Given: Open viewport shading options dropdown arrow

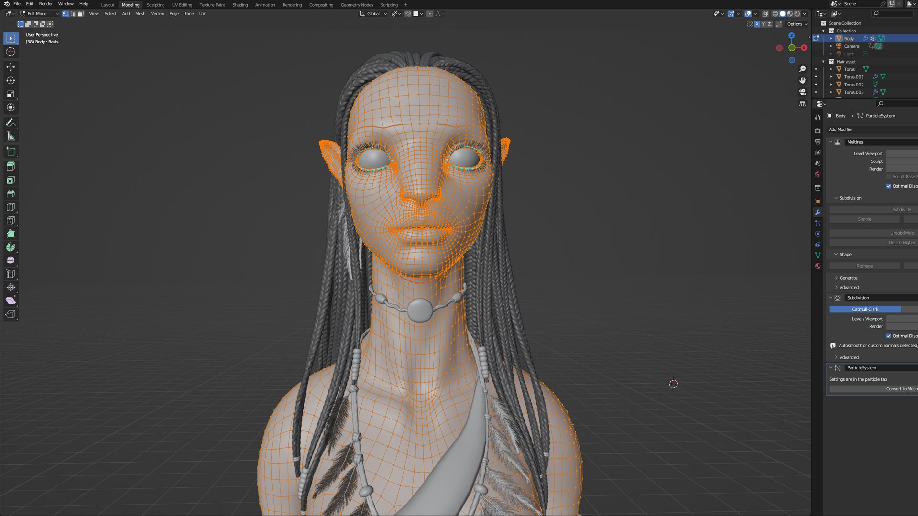Looking at the screenshot, I should pos(805,14).
